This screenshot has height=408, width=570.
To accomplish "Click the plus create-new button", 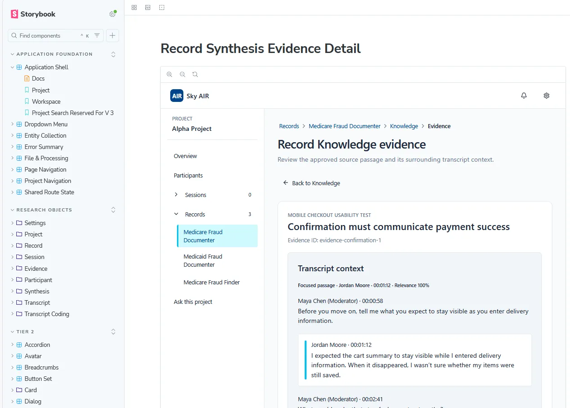I will pyautogui.click(x=112, y=35).
